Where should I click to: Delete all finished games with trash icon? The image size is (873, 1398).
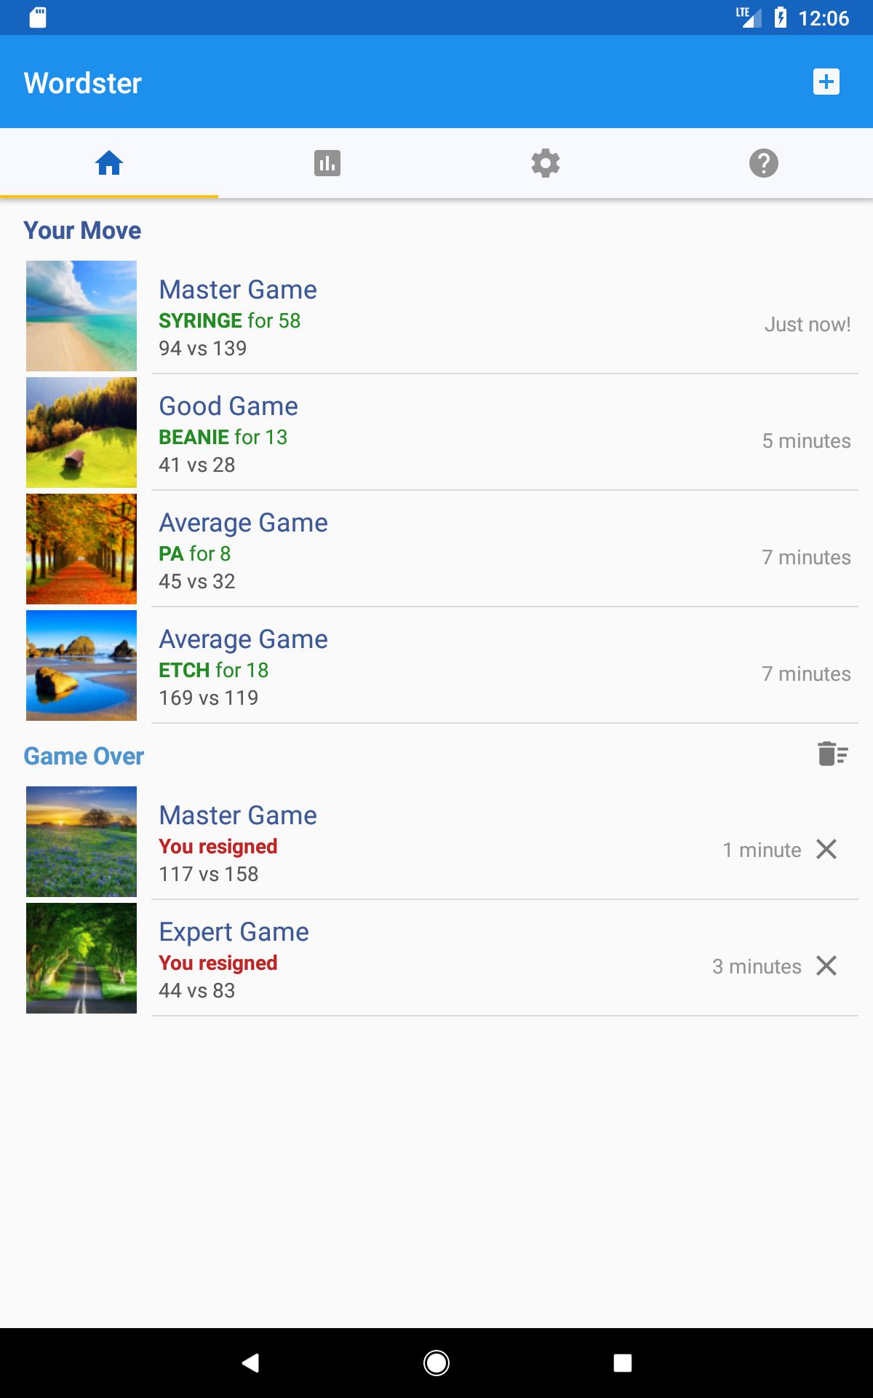pos(833,754)
